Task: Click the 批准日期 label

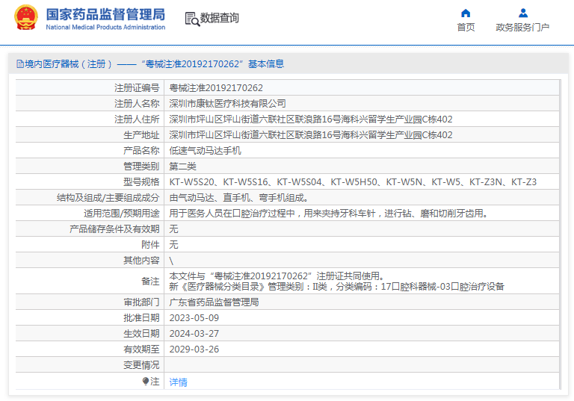Action: coord(141,318)
